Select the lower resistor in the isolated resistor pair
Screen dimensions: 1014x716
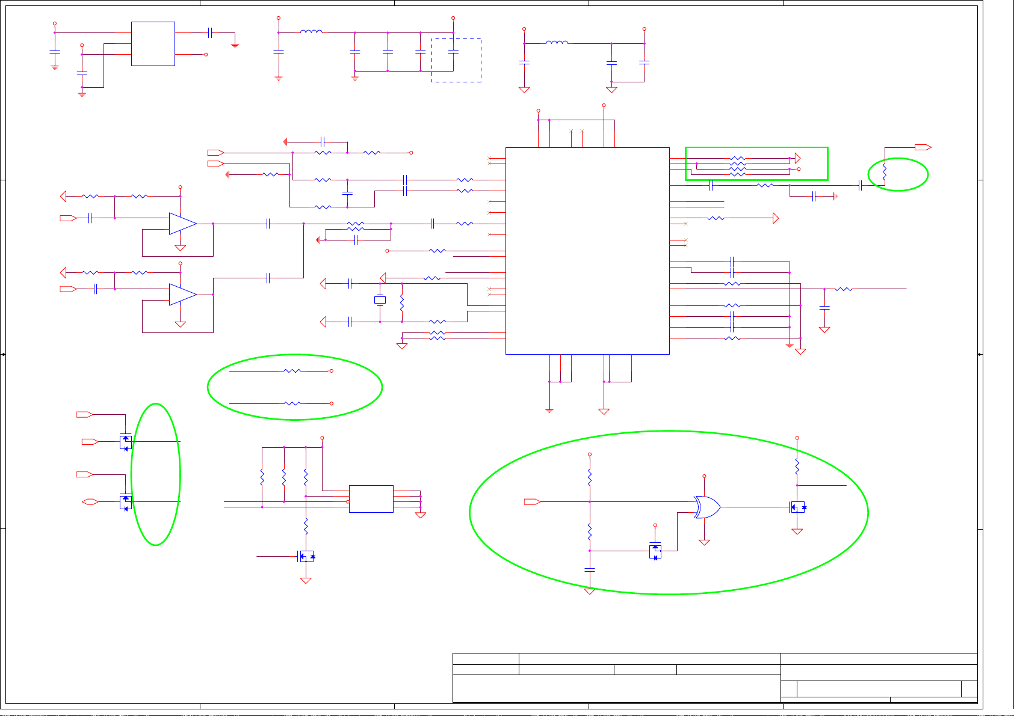click(292, 403)
